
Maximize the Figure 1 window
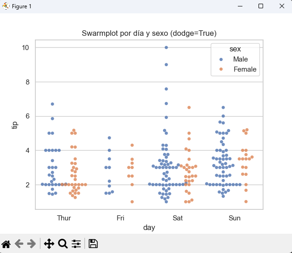point(261,6)
